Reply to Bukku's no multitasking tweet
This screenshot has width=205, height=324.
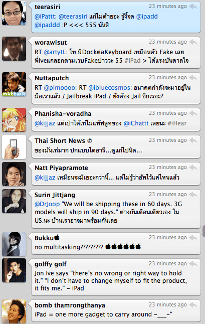point(193,238)
